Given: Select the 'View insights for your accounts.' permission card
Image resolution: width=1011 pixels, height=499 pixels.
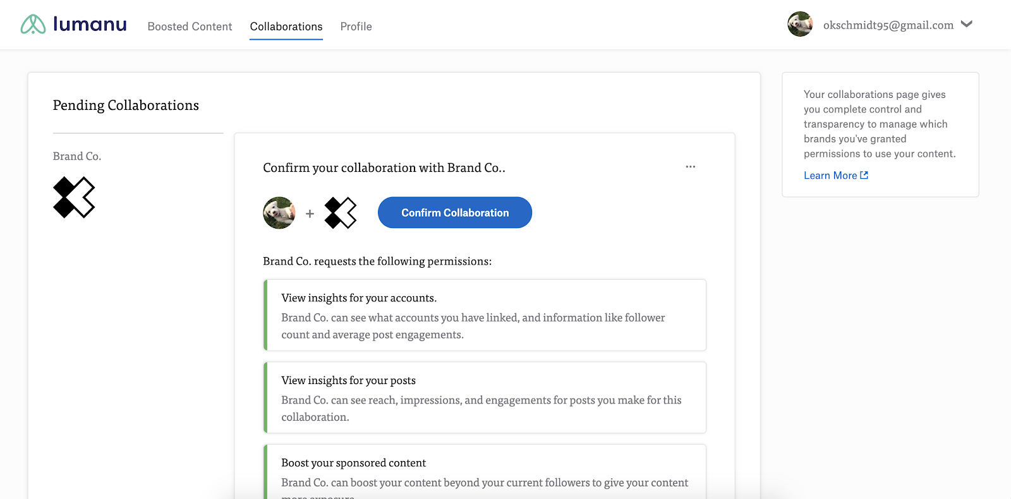Looking at the screenshot, I should click(485, 315).
